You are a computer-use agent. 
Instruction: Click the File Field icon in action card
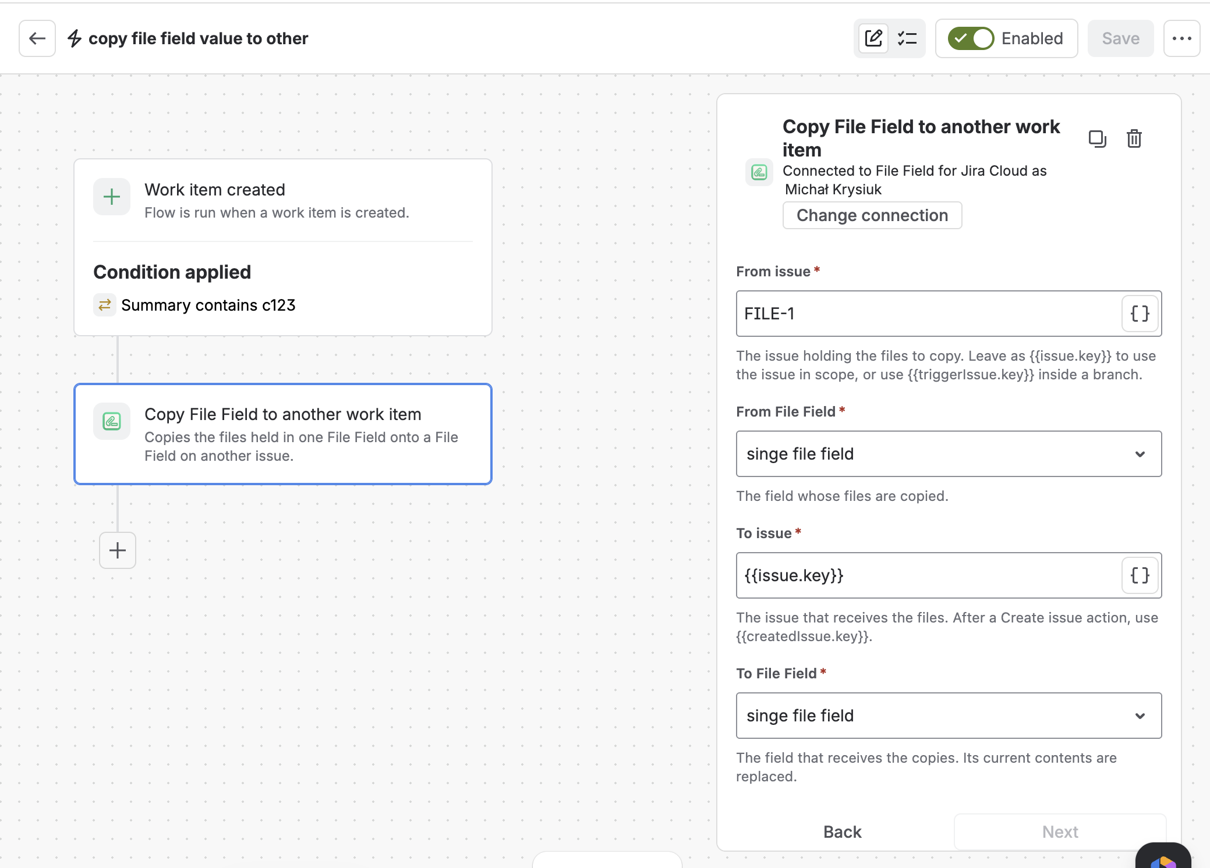(112, 421)
